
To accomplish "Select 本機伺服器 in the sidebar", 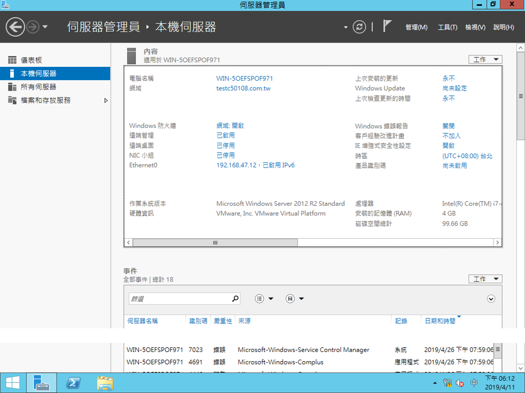I will point(55,74).
